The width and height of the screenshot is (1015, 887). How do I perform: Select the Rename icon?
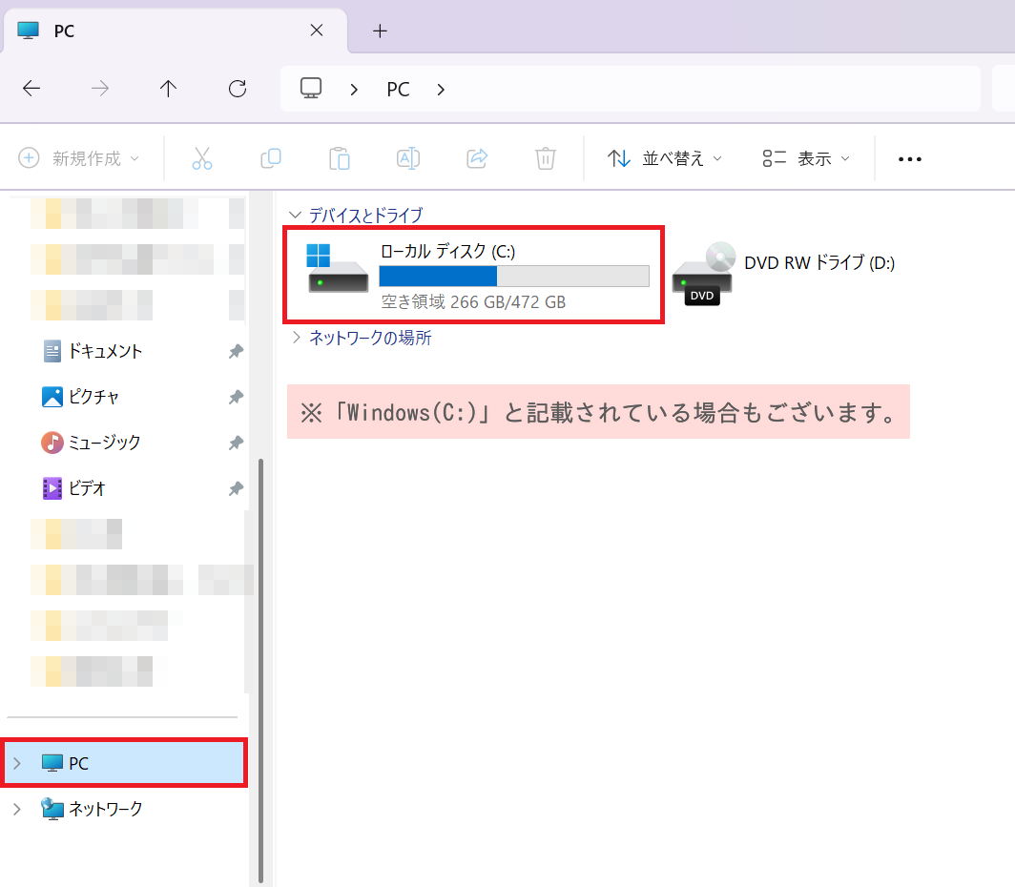(x=407, y=158)
